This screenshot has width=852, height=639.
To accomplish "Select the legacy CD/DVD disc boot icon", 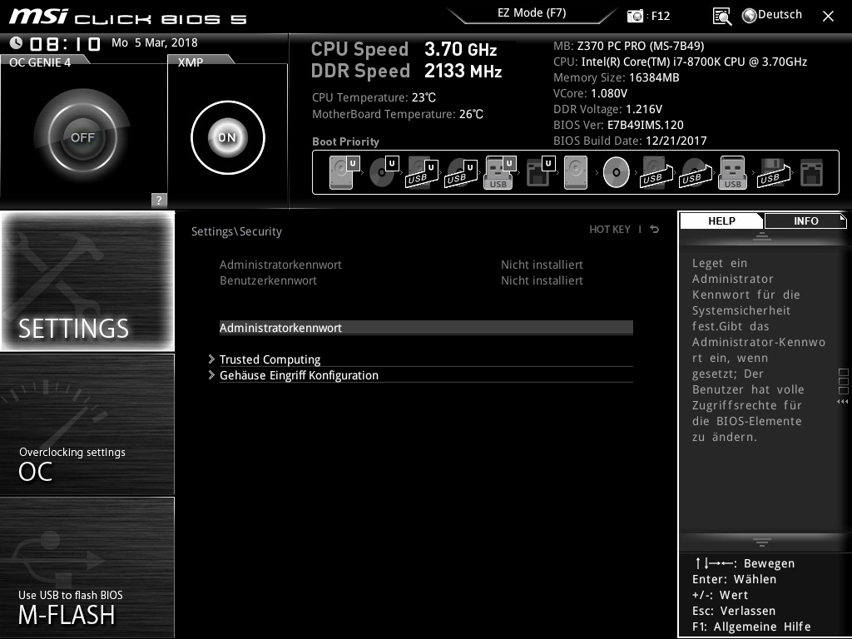I will click(x=617, y=172).
